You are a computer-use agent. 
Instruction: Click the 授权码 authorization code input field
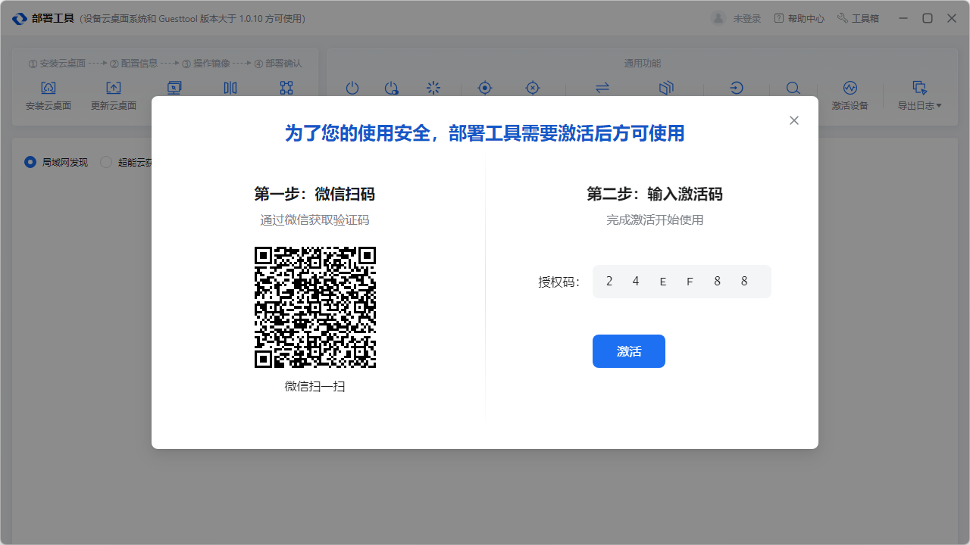click(682, 282)
